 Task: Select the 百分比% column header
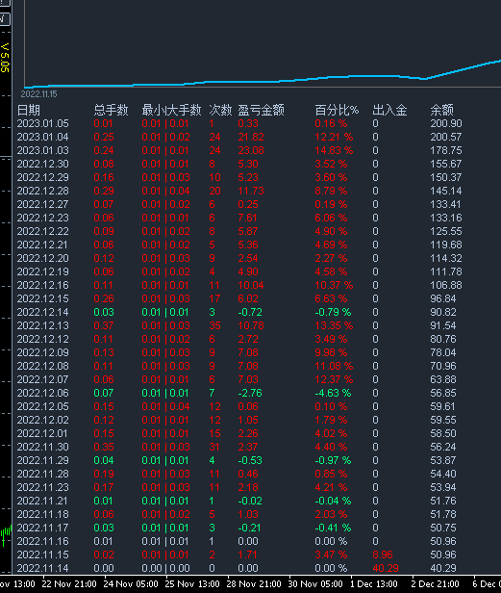click(337, 110)
